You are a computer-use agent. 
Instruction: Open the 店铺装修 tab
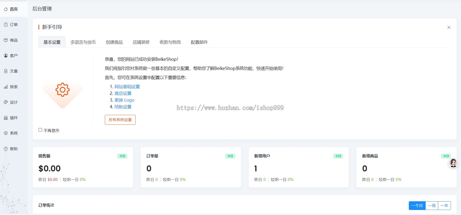click(x=141, y=42)
